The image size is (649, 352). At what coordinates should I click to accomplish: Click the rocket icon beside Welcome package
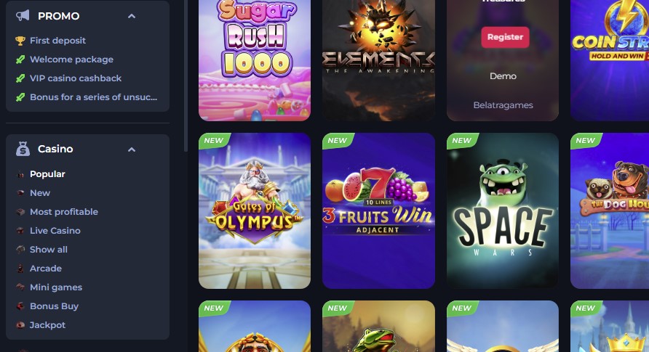20,60
